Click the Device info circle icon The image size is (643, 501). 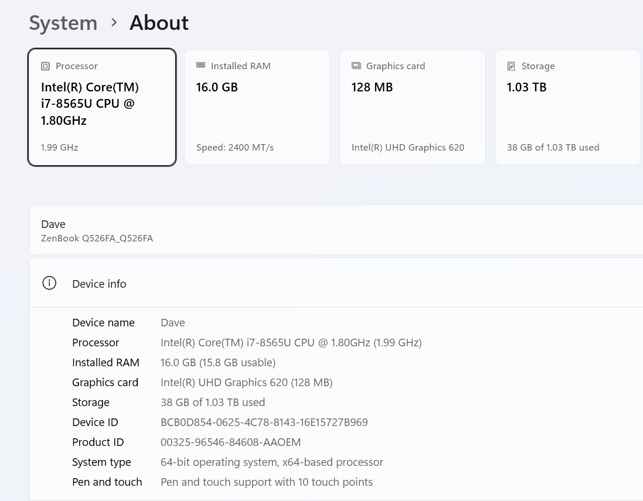coord(49,283)
